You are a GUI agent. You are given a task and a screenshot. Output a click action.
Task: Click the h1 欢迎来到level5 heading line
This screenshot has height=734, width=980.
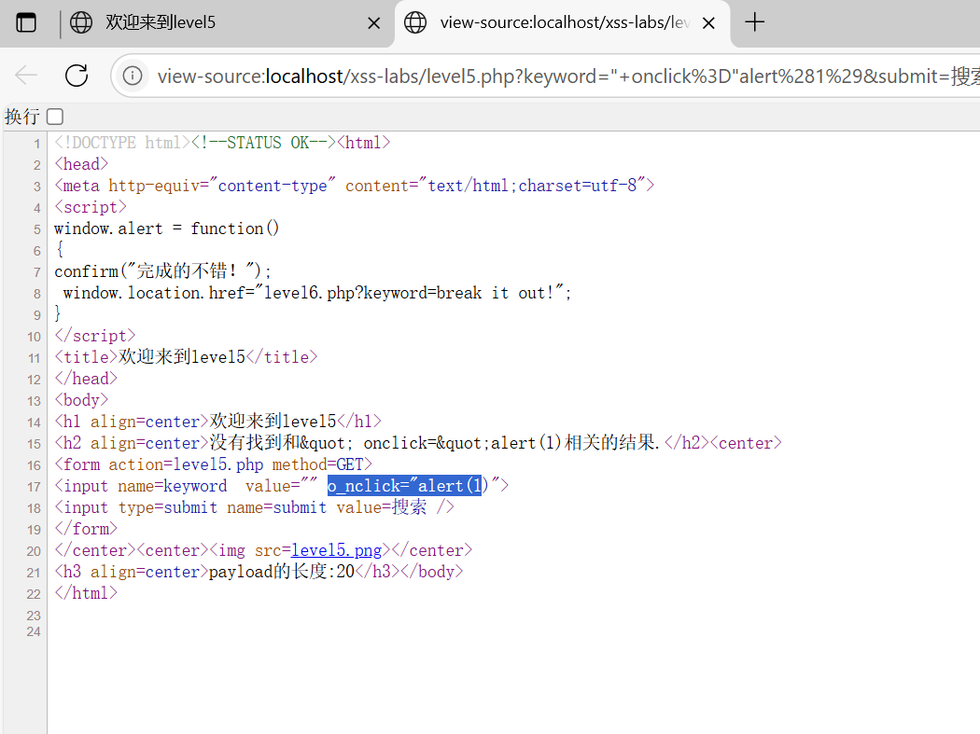pyautogui.click(x=217, y=421)
